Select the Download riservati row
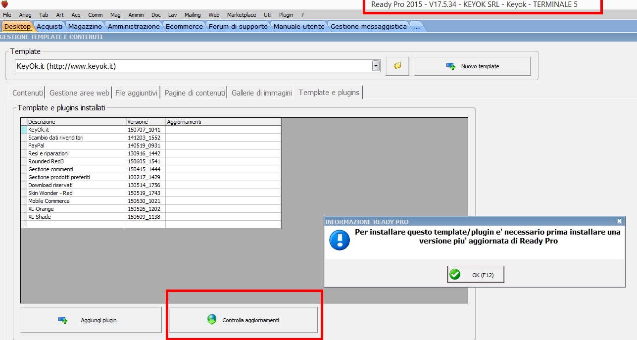The image size is (637, 340). (151, 185)
